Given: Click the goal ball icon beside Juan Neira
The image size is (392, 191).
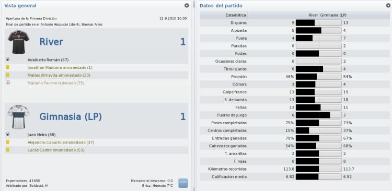Looking at the screenshot, I should [8, 134].
